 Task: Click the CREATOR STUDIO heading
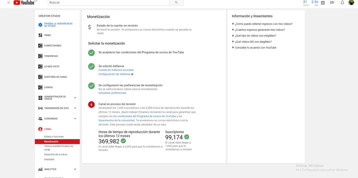click(49, 16)
